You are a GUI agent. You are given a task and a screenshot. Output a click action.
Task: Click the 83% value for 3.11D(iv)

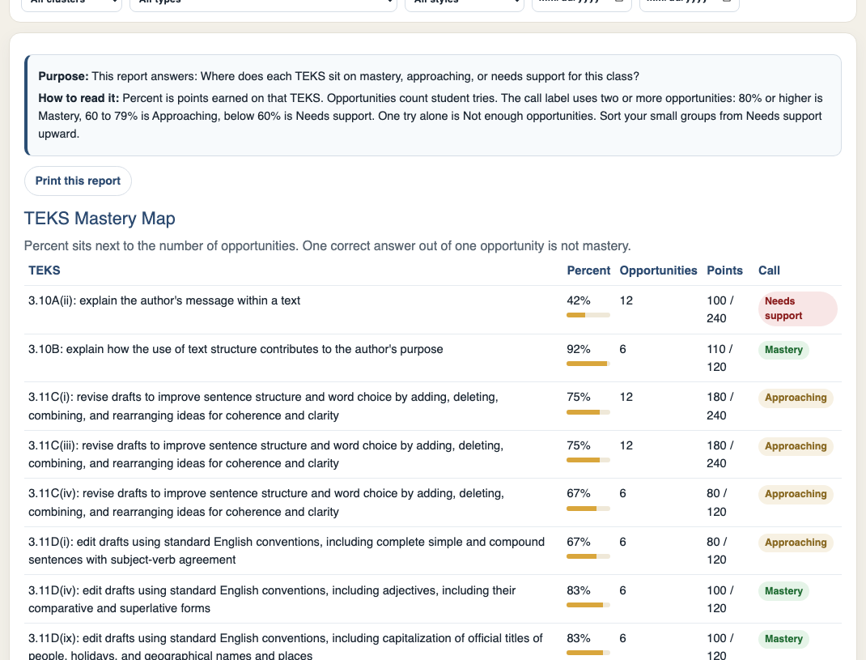coord(578,590)
